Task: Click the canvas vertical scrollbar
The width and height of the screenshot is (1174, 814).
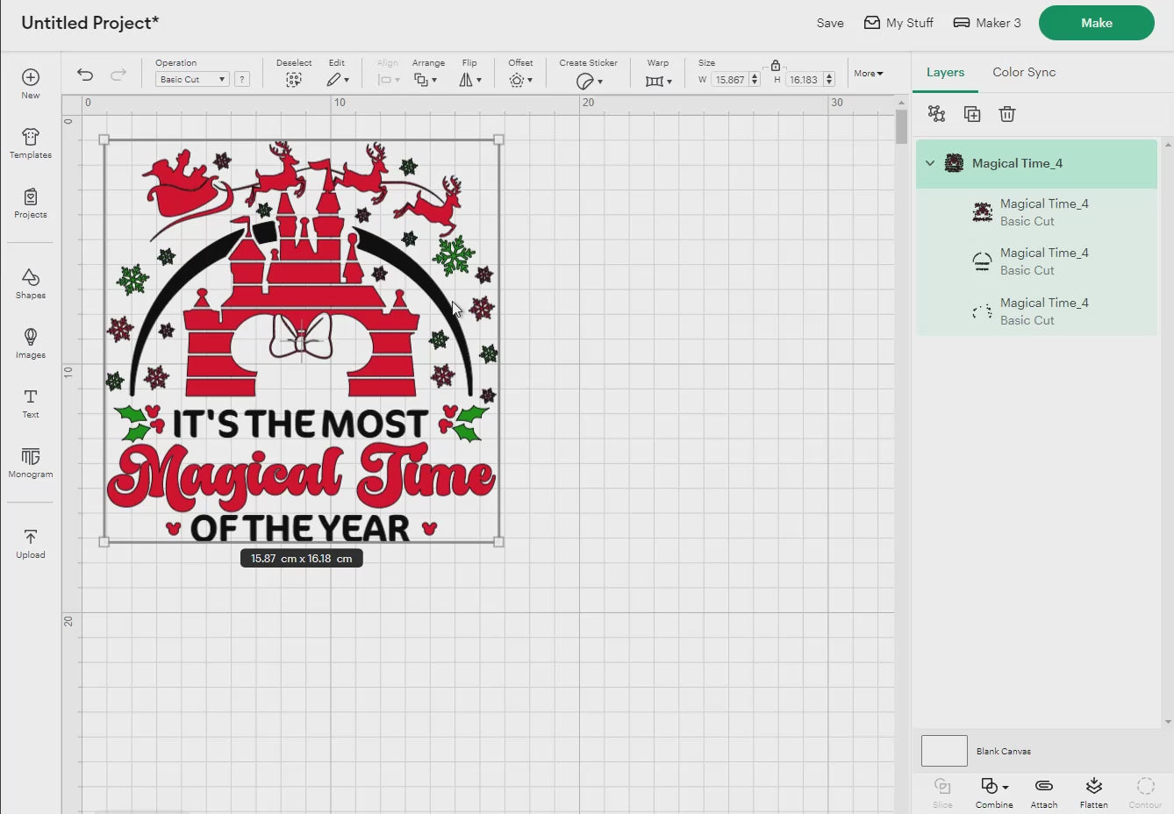Action: tap(901, 128)
